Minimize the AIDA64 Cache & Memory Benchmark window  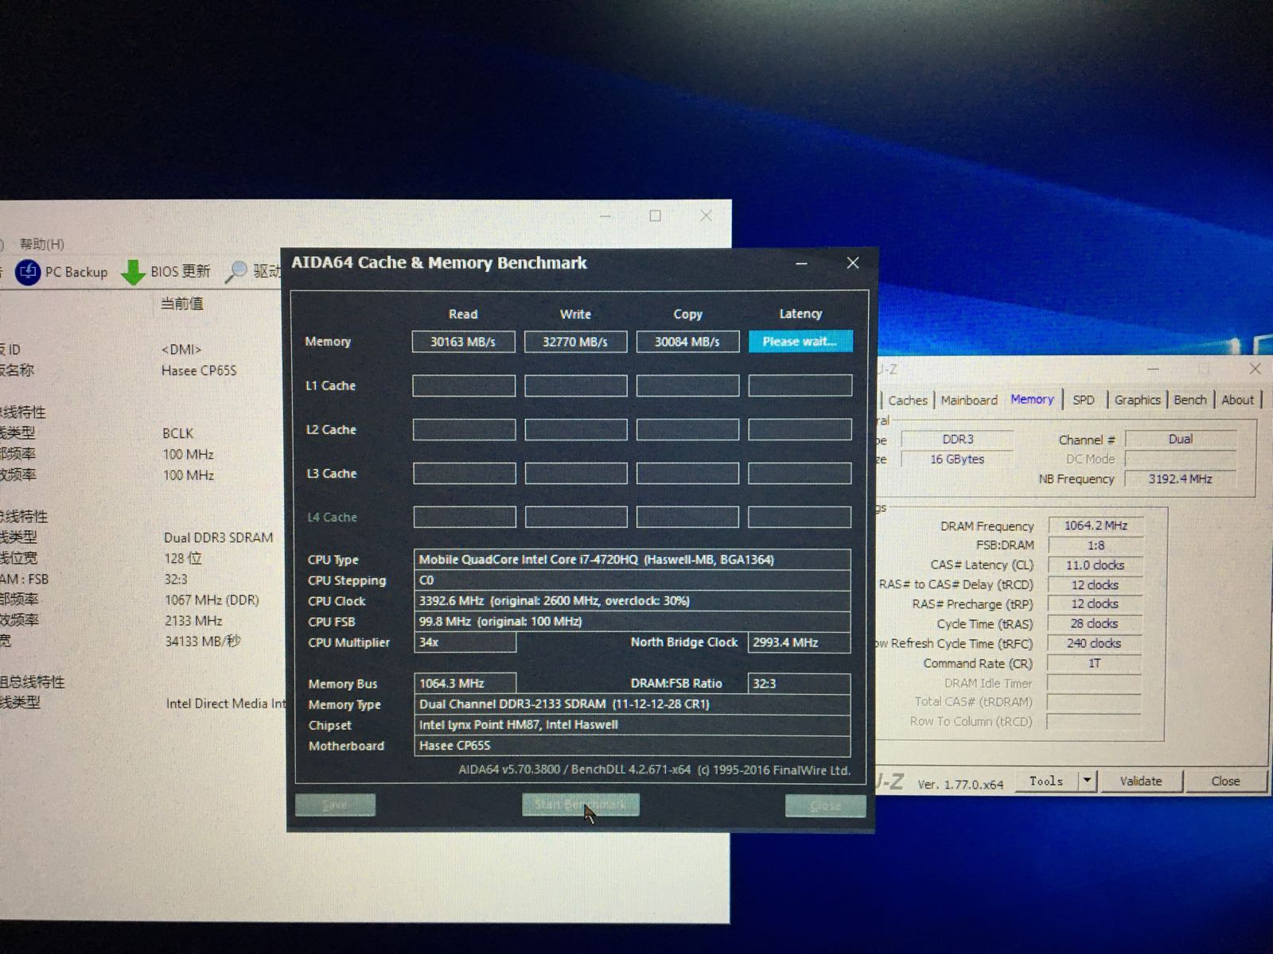click(x=801, y=263)
